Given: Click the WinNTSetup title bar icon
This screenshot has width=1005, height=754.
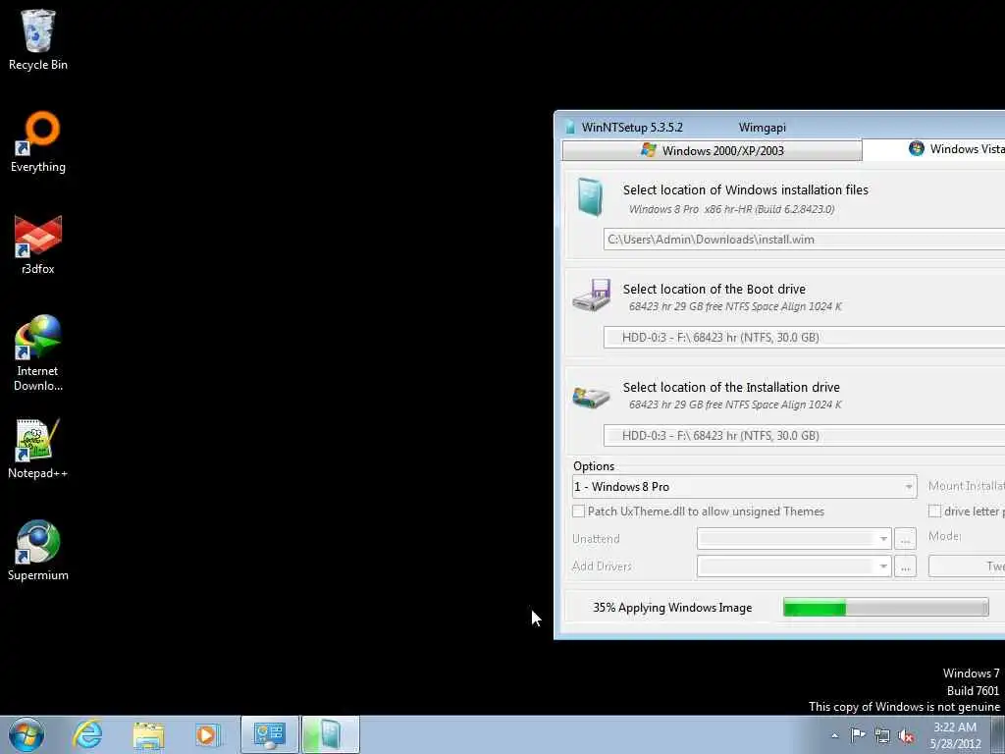Looking at the screenshot, I should tap(570, 127).
